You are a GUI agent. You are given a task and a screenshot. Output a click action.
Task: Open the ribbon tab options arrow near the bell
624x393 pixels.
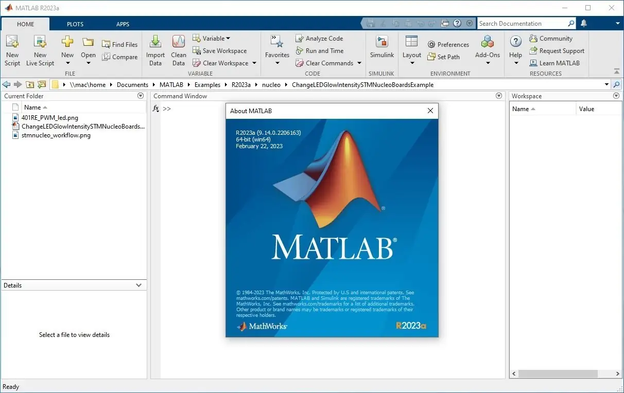[x=618, y=24]
